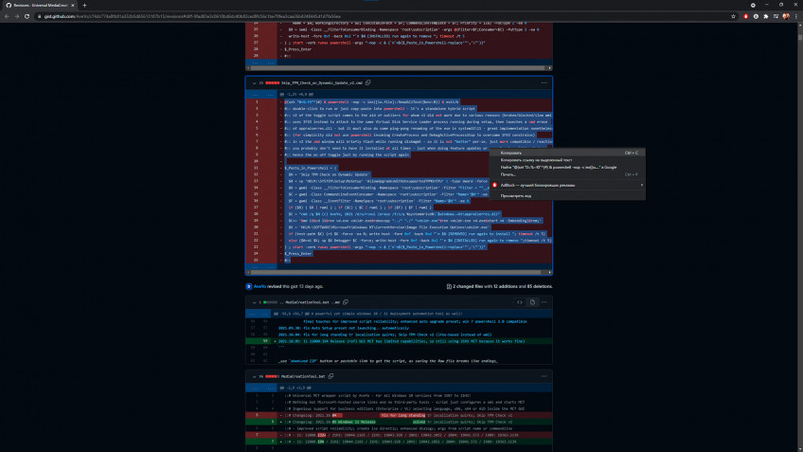Show rendered rich diff for MediaCreationTool.bat .md
Screen dimensions: 803x452
[531, 301]
